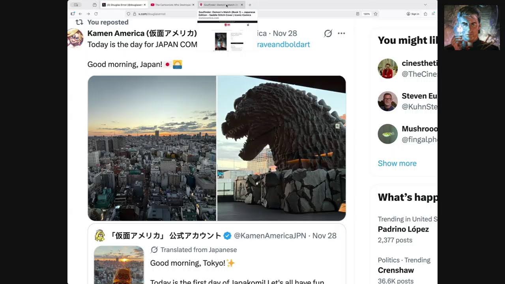The width and height of the screenshot is (505, 284).
Task: Go back to the previous page
Action: coord(80,14)
